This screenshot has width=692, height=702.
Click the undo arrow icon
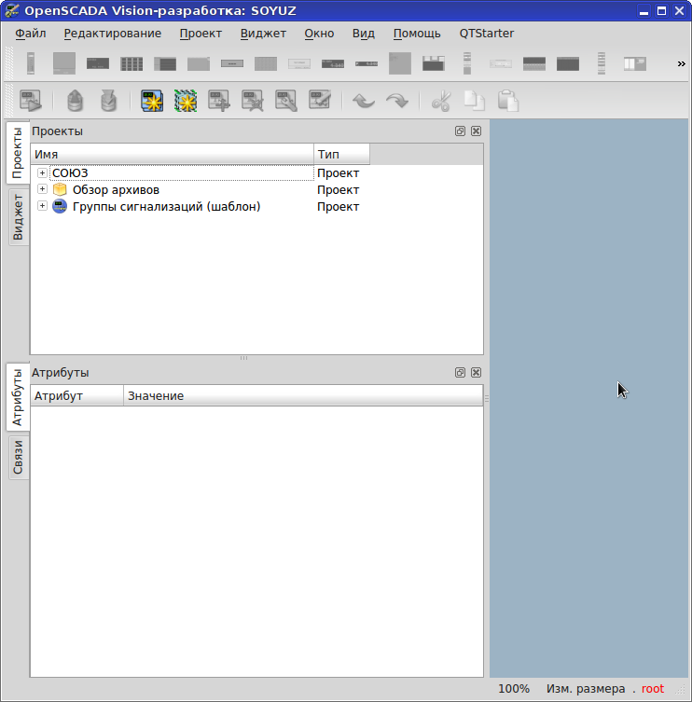coord(363,101)
